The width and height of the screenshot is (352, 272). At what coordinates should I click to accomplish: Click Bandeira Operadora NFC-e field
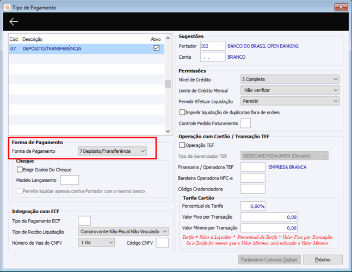(253, 178)
